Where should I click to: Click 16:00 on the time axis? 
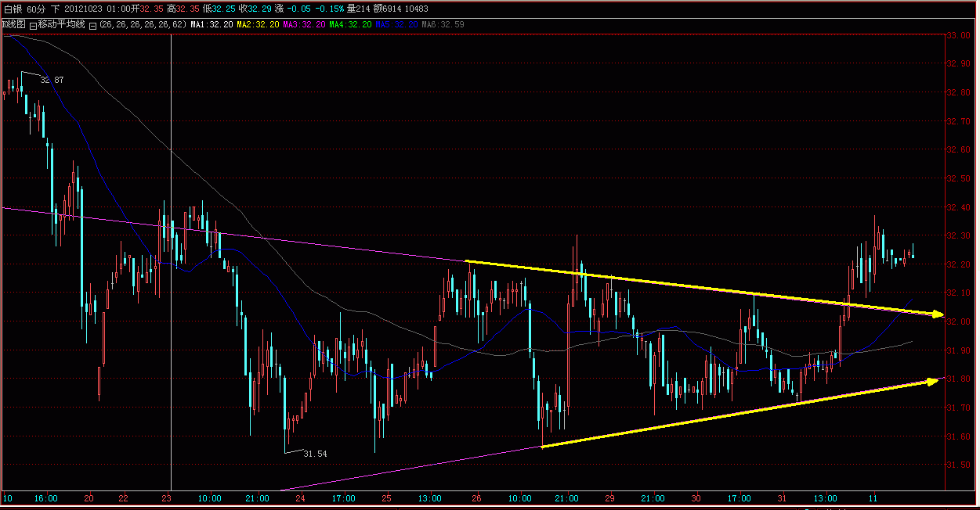[46, 497]
